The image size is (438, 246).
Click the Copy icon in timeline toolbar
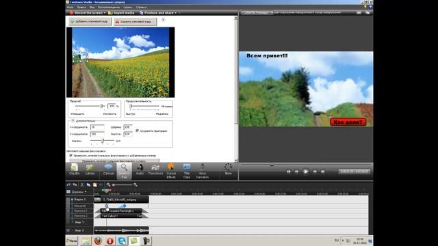(88, 184)
